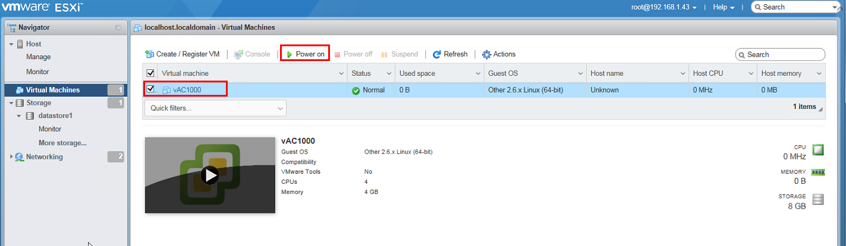
Task: Collapse the datastore1 tree node
Action: coord(20,116)
